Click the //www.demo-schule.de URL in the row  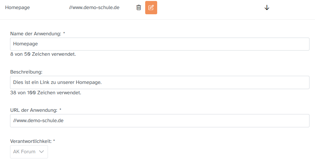pos(94,7)
